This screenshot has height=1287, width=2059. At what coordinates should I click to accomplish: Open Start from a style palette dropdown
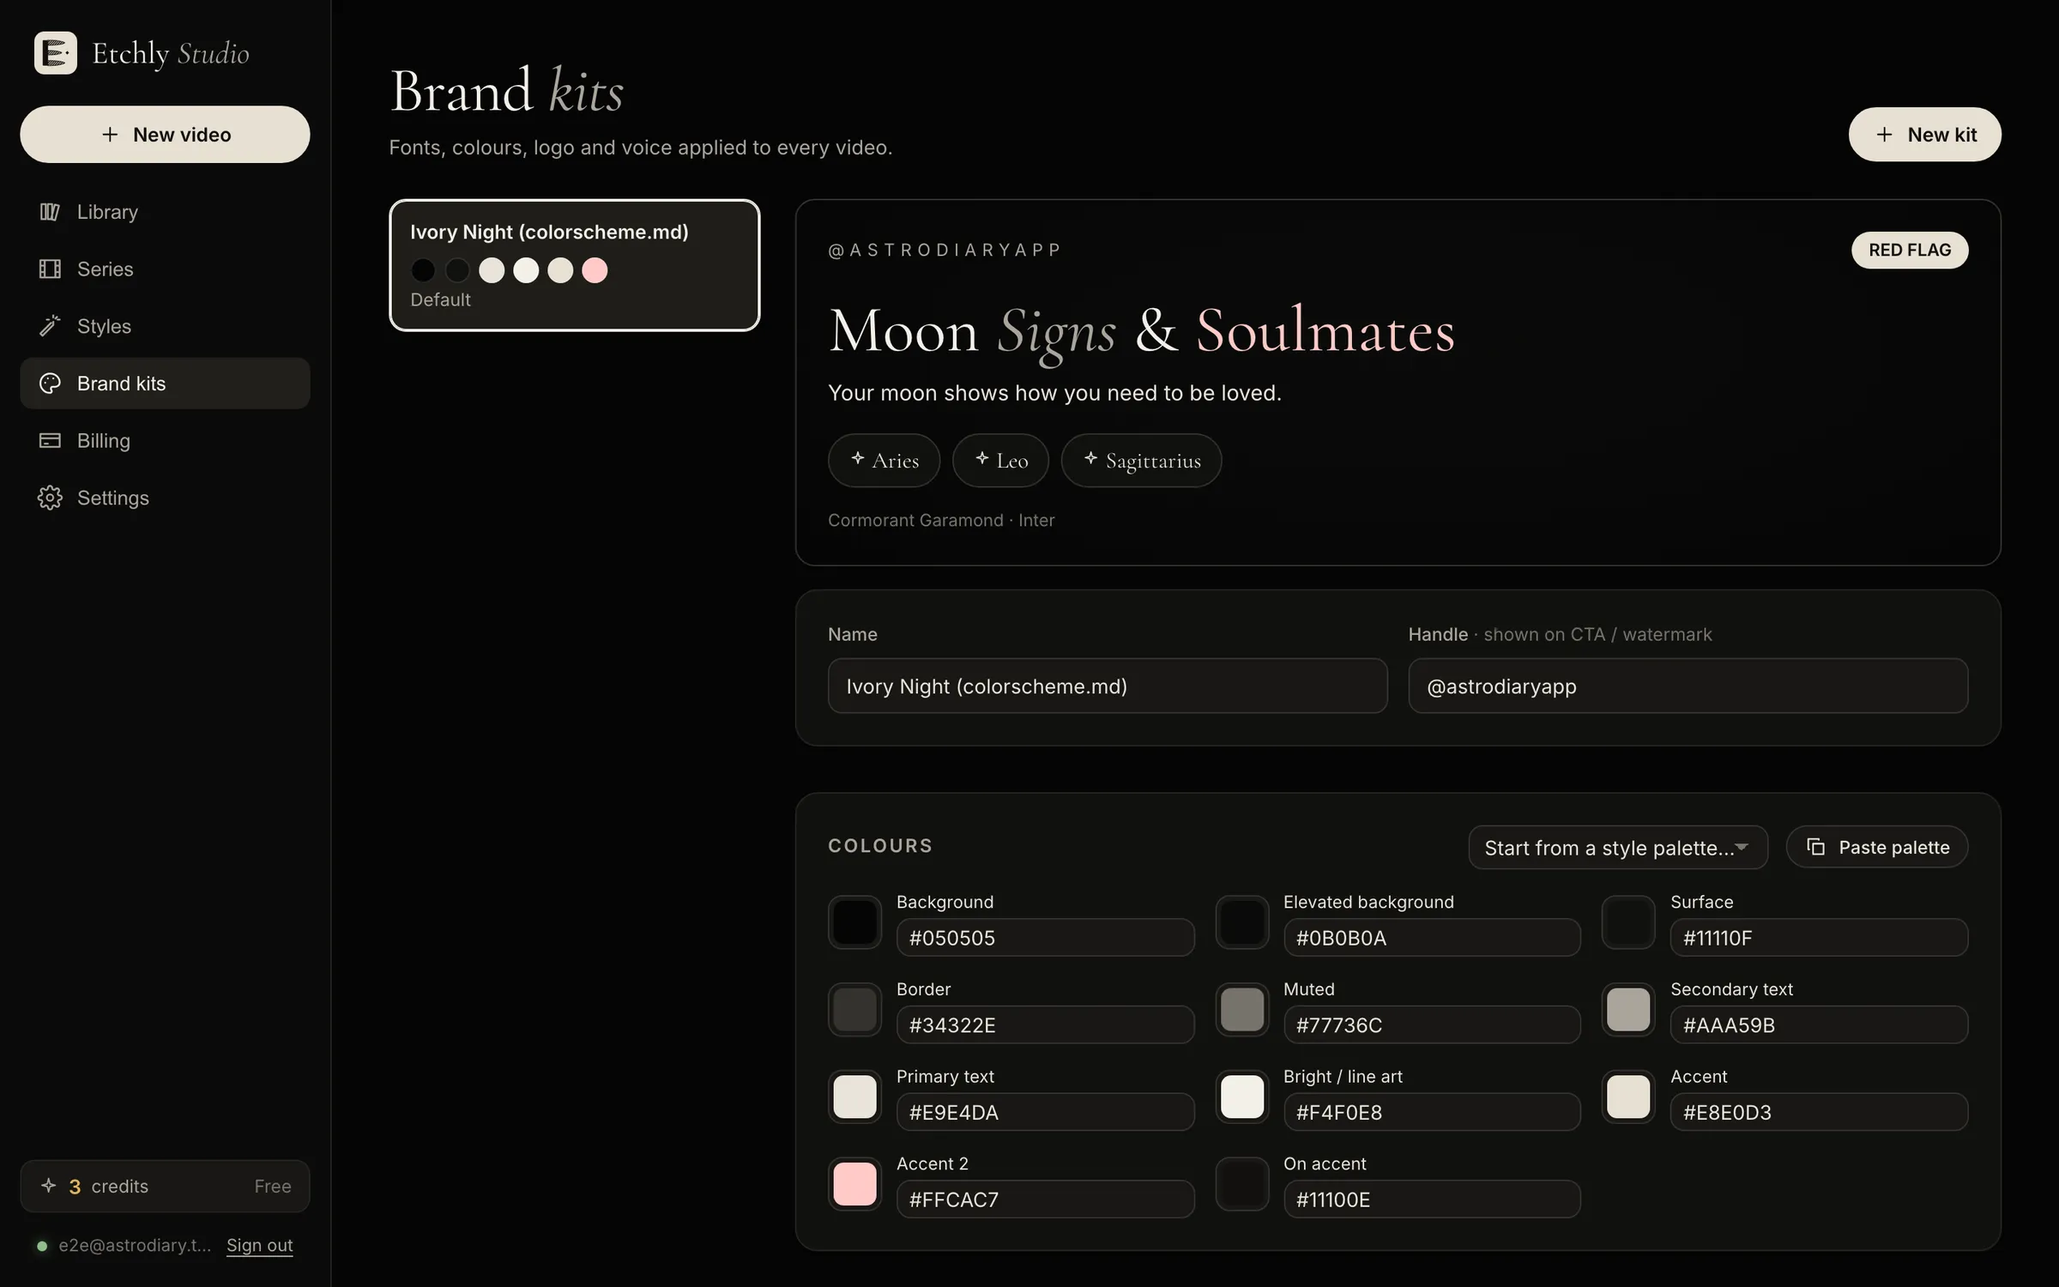coord(1618,847)
